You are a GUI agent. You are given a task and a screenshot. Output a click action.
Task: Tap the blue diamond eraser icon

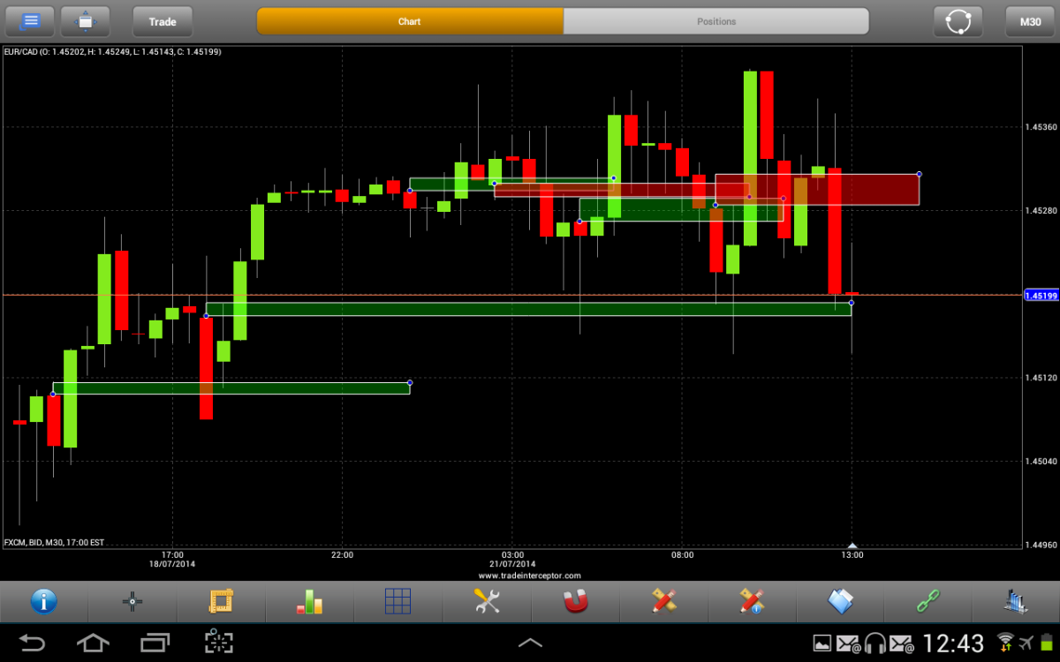[x=840, y=601]
